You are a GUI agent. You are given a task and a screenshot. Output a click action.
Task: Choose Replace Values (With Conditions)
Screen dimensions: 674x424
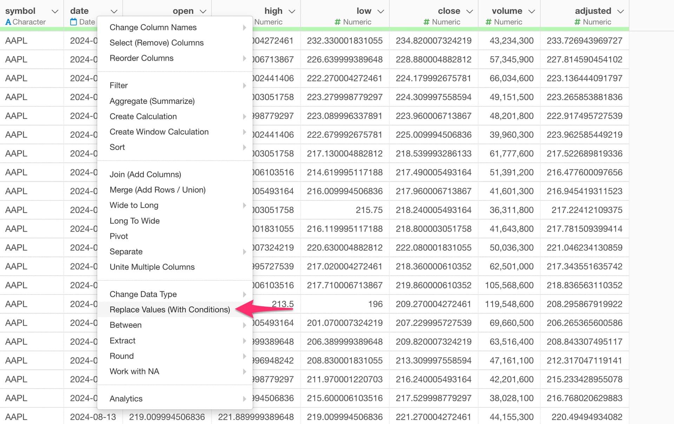[x=175, y=310]
